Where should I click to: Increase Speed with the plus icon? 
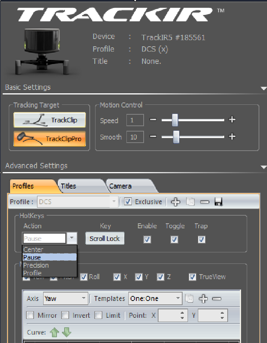[232, 119]
